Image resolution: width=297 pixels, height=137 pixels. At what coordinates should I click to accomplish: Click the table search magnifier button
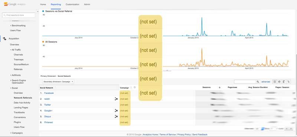[x=258, y=82]
